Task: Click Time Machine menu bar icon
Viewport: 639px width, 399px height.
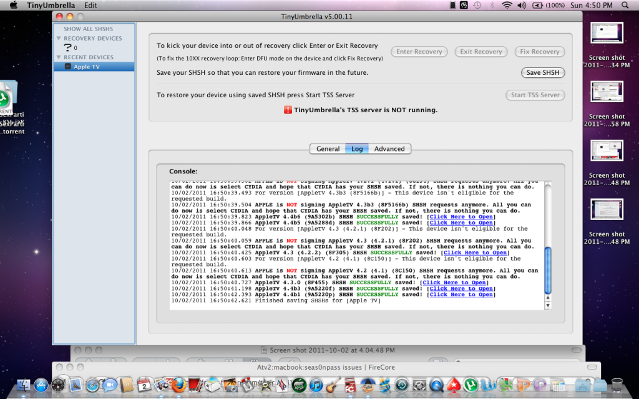Action: [477, 5]
